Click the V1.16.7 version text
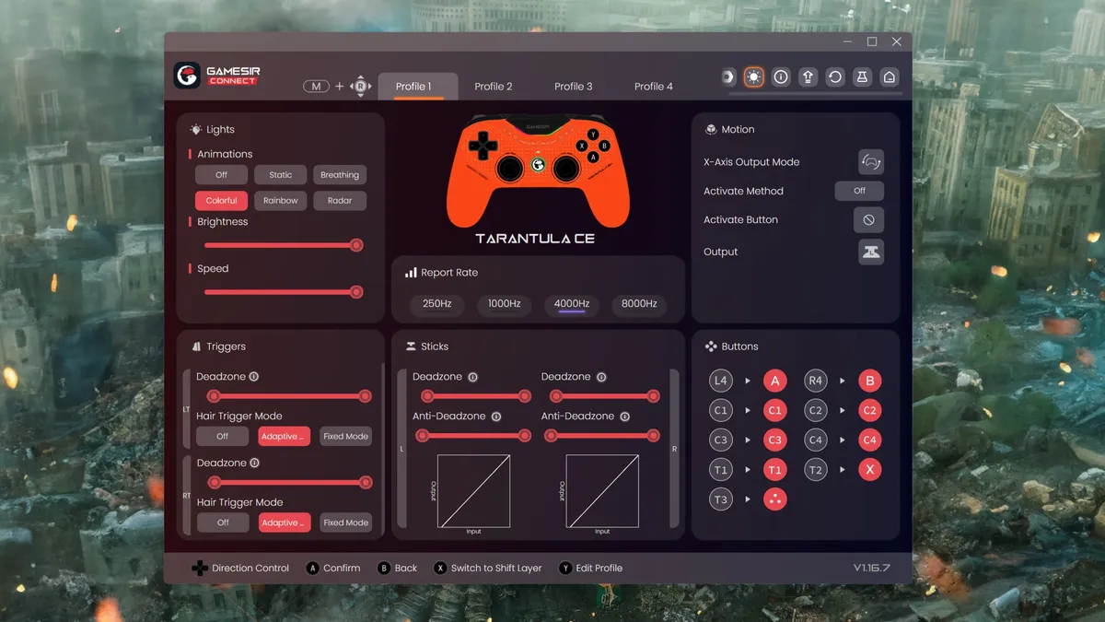The height and width of the screenshot is (622, 1105). point(872,569)
